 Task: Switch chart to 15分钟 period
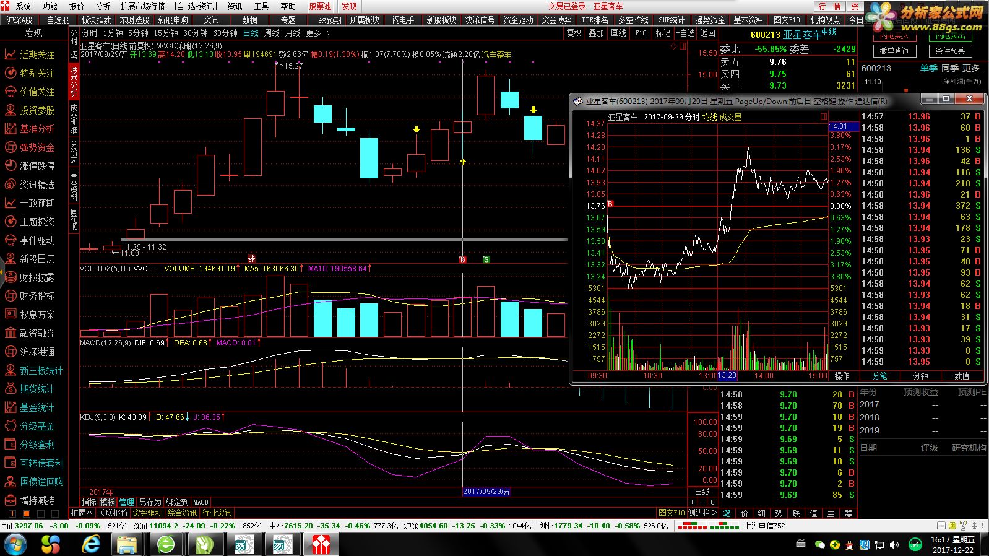click(x=166, y=33)
